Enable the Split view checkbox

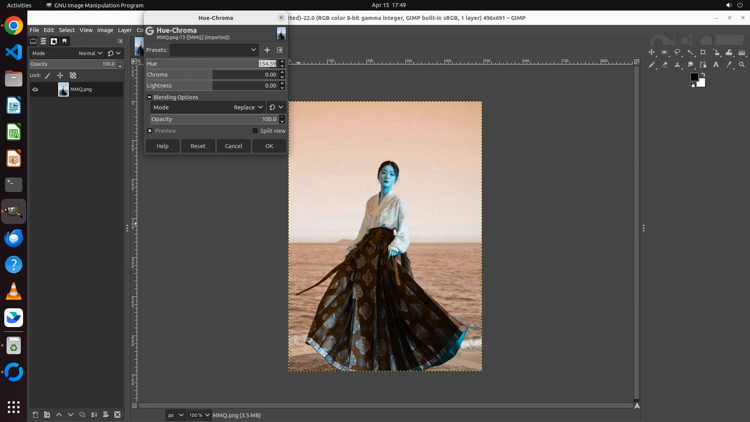(x=255, y=131)
